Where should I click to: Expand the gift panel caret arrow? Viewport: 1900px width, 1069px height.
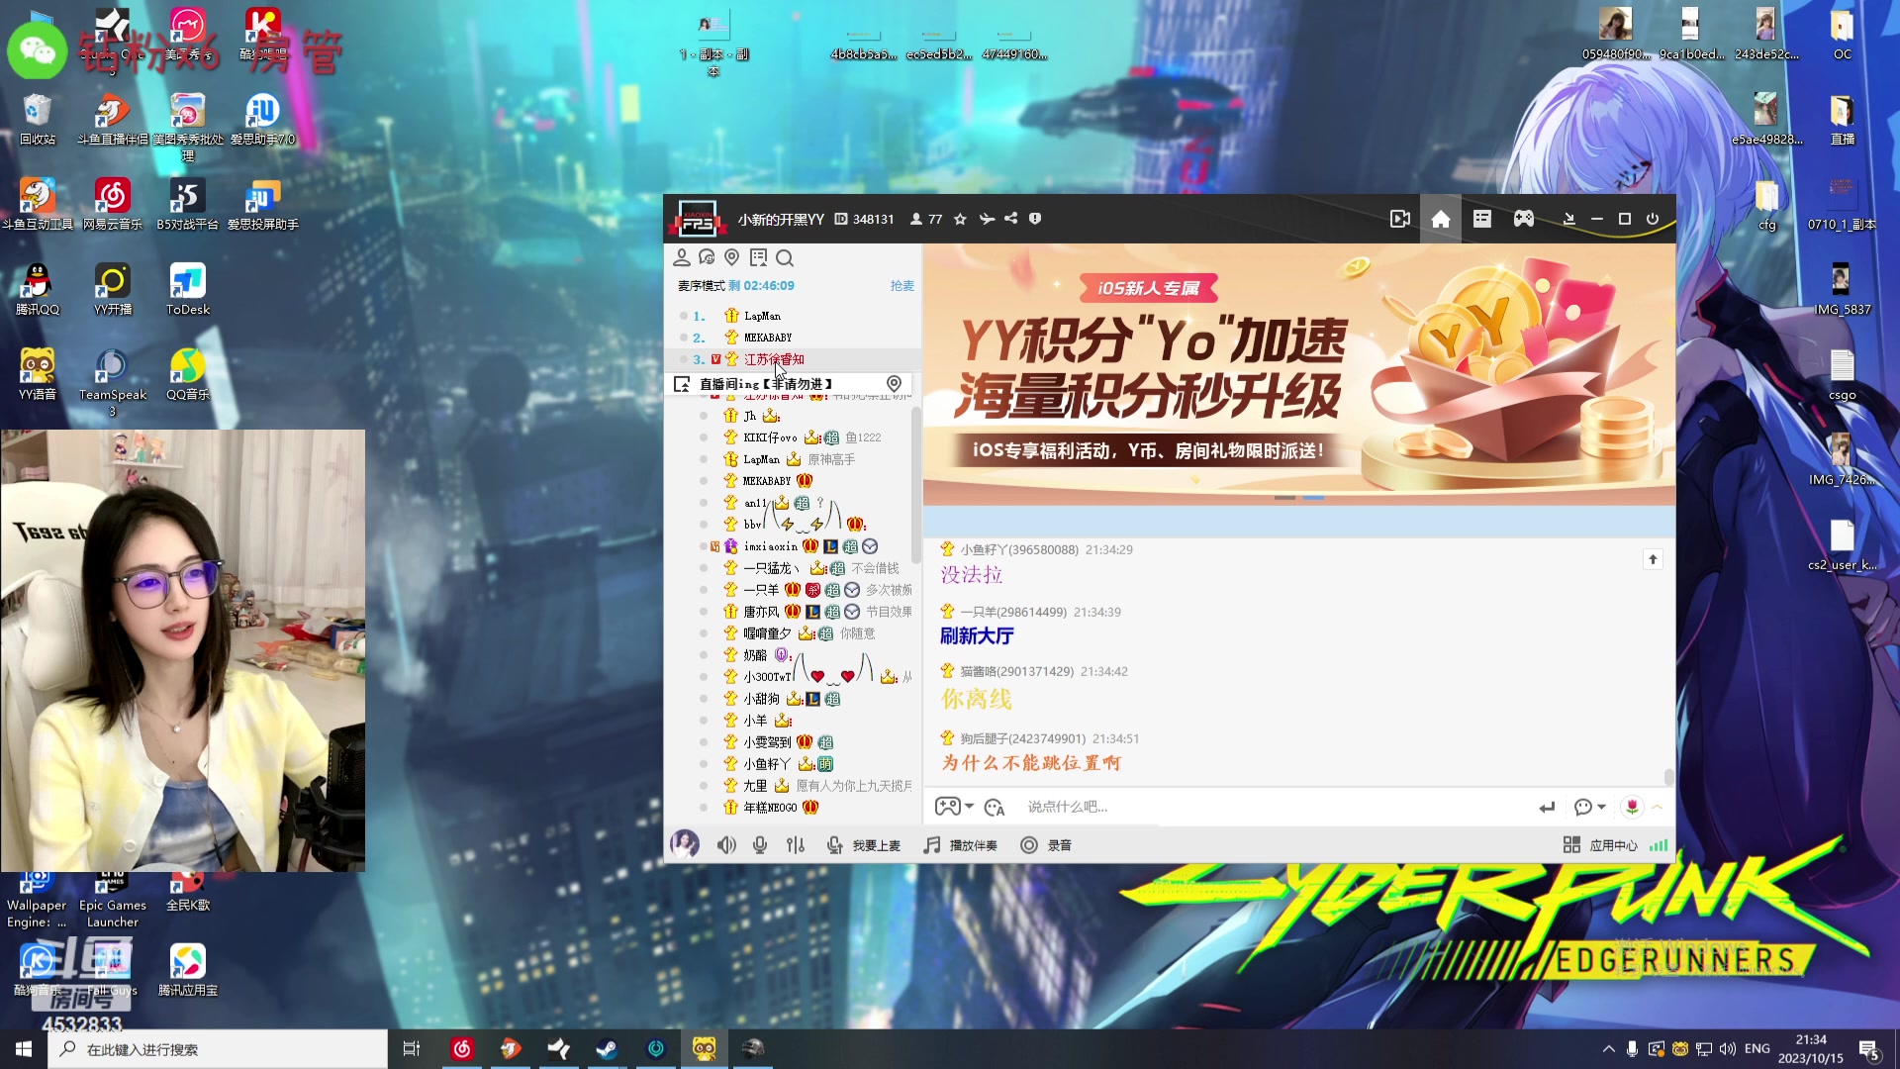click(1657, 808)
